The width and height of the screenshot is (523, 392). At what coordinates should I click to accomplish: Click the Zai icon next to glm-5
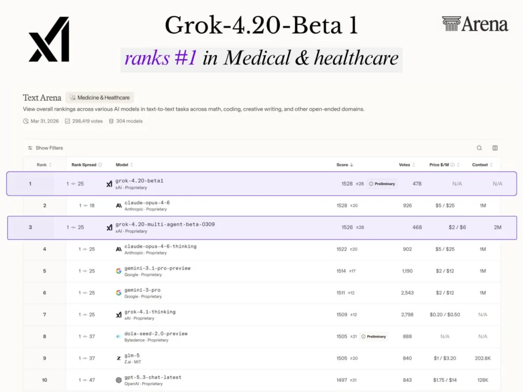pos(117,358)
